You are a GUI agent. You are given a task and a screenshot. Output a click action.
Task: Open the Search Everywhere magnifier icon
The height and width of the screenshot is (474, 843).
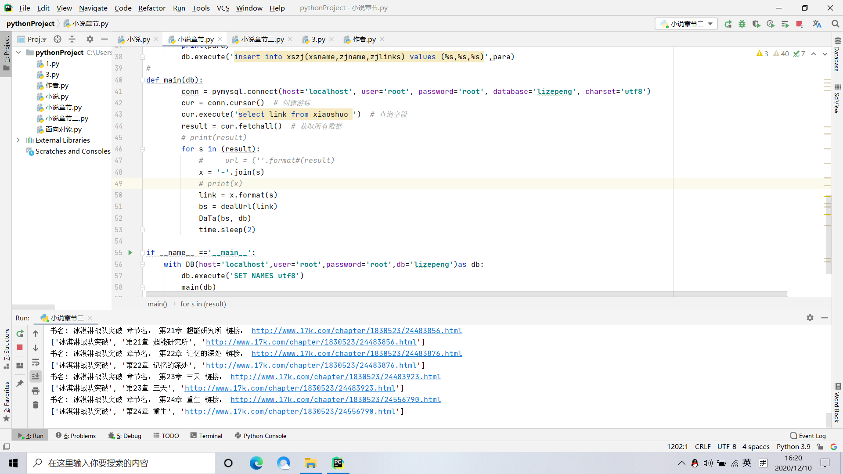pos(835,24)
